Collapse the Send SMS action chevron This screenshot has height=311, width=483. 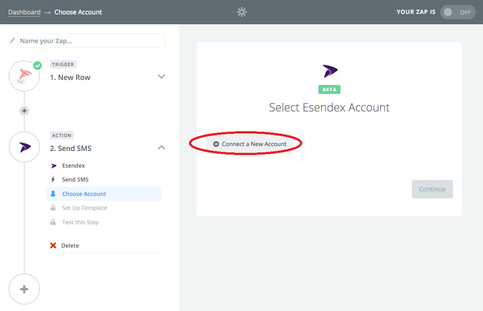coord(161,147)
